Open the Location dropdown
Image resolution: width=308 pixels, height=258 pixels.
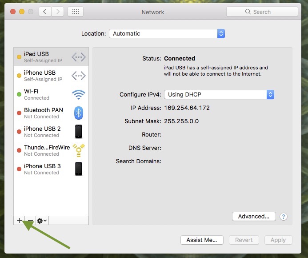(x=167, y=34)
